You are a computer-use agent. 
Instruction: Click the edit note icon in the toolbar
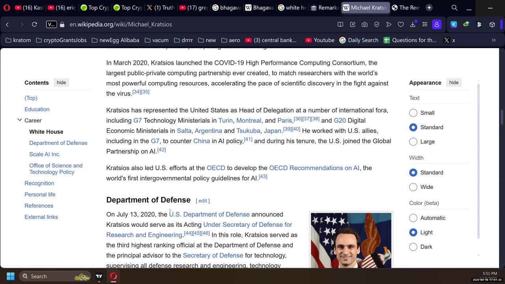point(353,24)
